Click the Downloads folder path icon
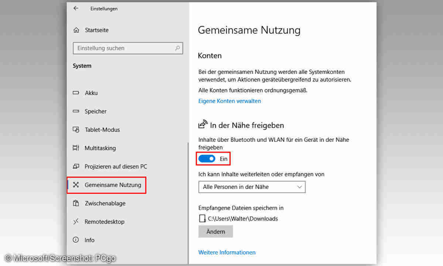Viewport: 443px width, 266px height. [x=202, y=218]
